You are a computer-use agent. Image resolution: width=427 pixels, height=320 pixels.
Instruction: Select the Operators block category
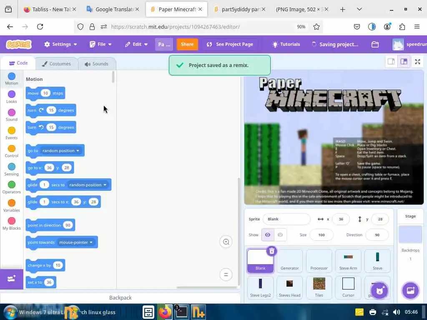click(x=11, y=187)
